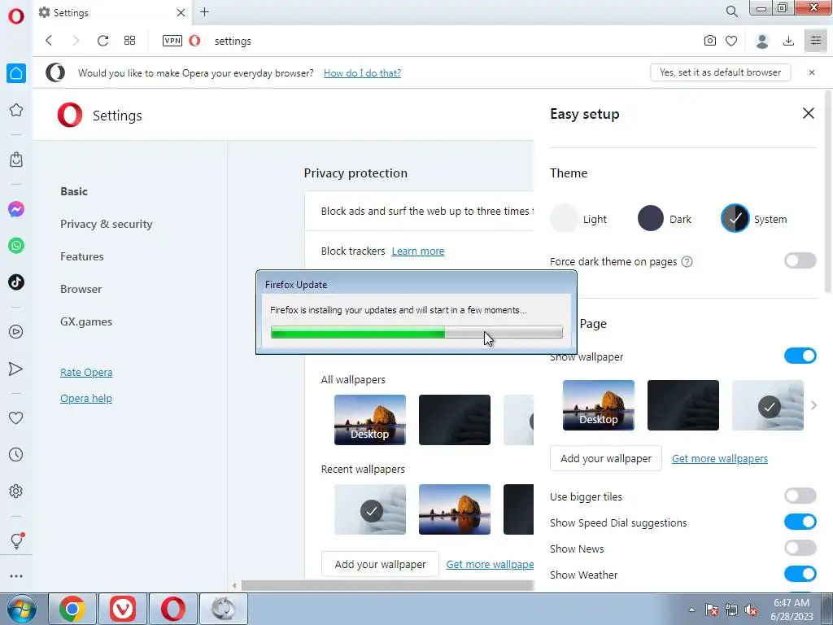Open the Browser settings section
Image resolution: width=833 pixels, height=625 pixels.
coord(81,289)
